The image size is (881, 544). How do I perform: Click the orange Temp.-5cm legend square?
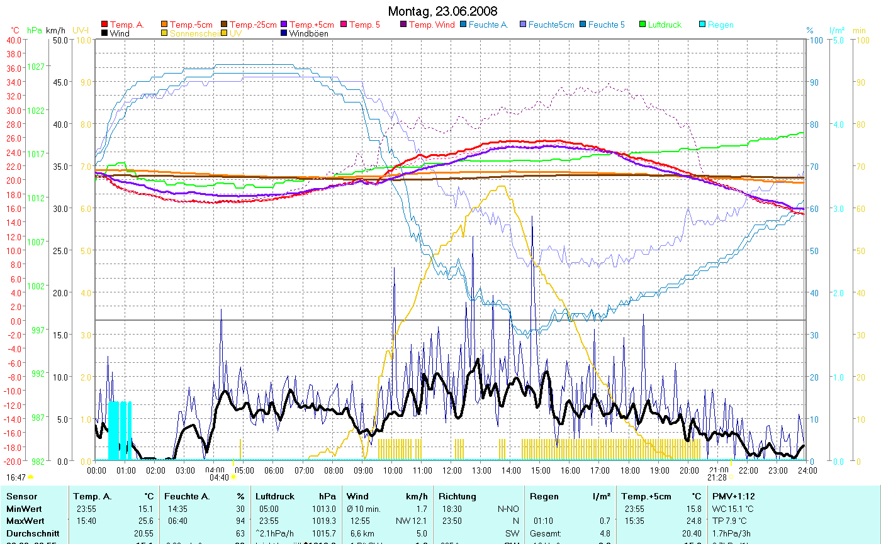(165, 25)
